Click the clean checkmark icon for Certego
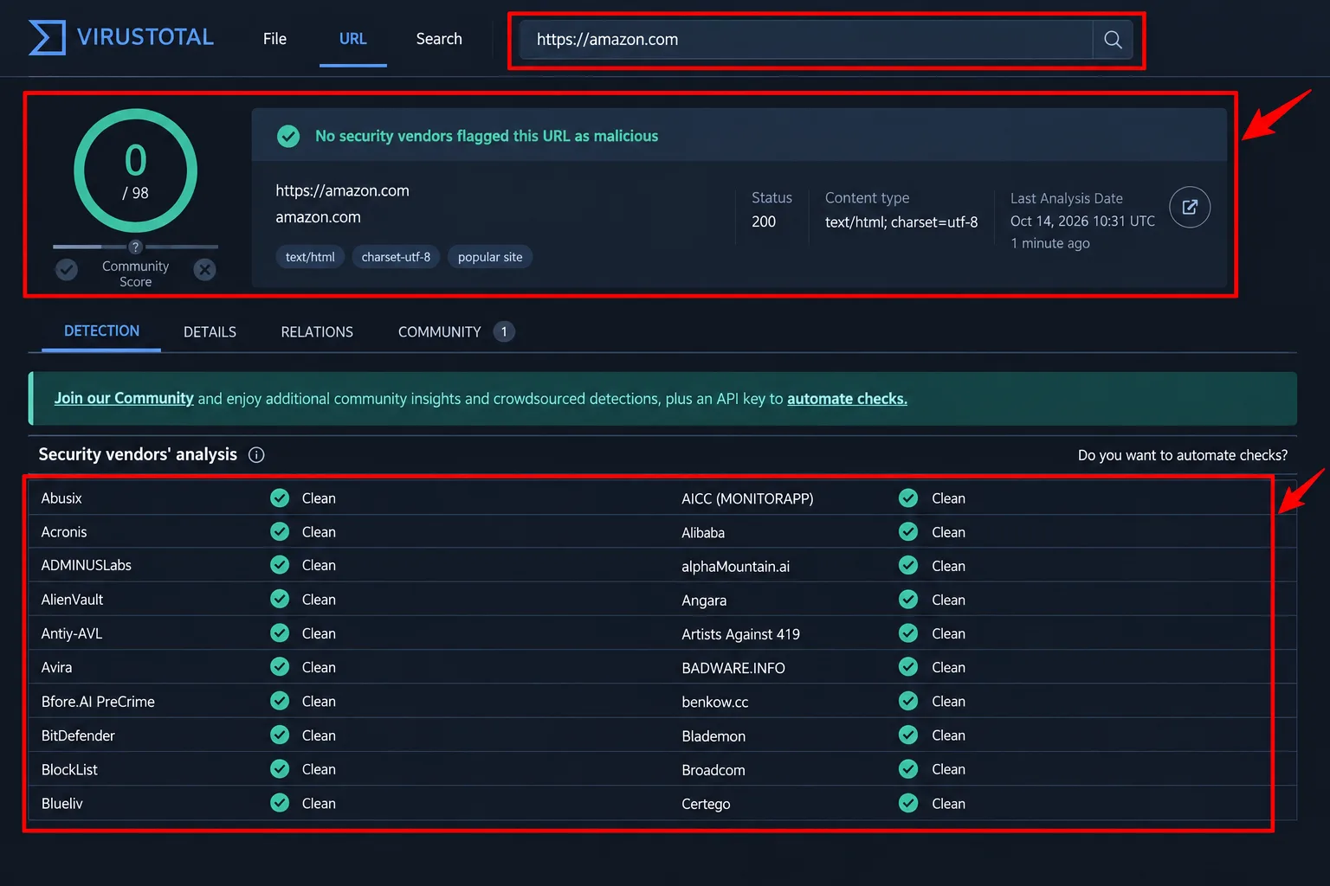The width and height of the screenshot is (1330, 886). pos(908,803)
